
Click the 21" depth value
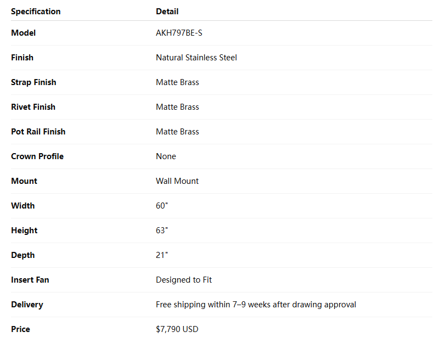[x=161, y=255]
